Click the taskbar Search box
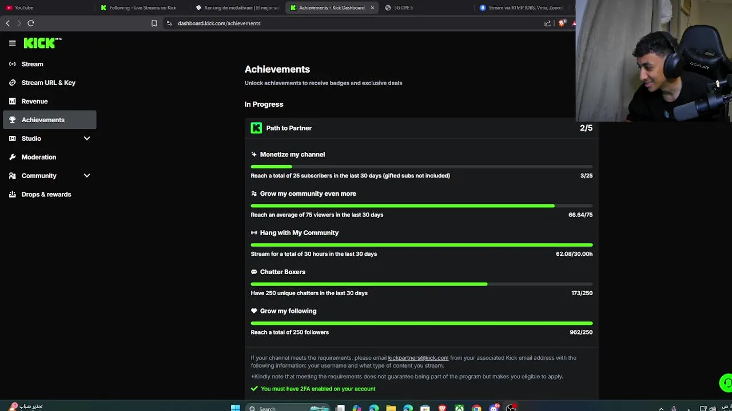The width and height of the screenshot is (732, 411). (x=289, y=408)
